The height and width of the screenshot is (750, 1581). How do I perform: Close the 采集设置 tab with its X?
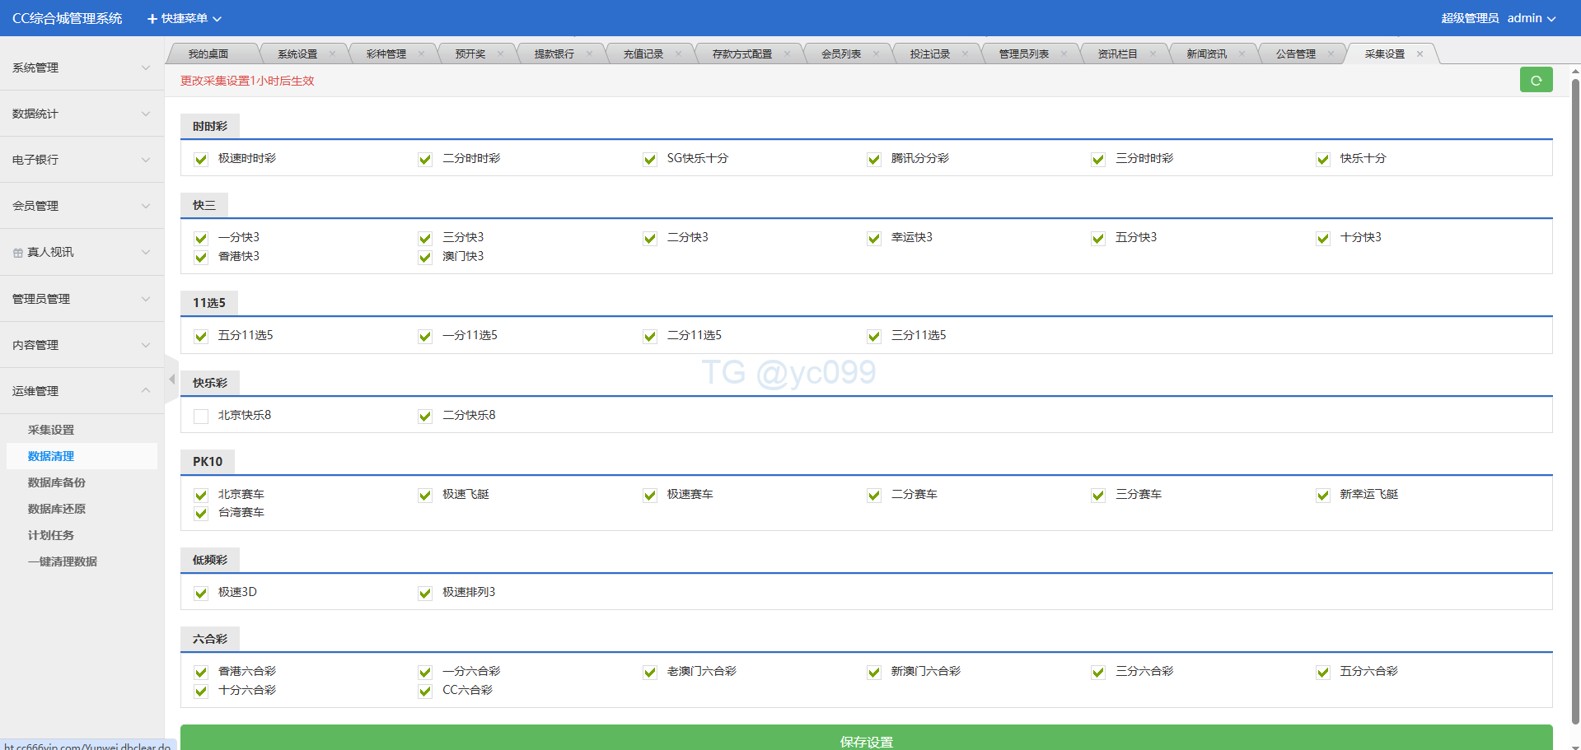(x=1420, y=54)
